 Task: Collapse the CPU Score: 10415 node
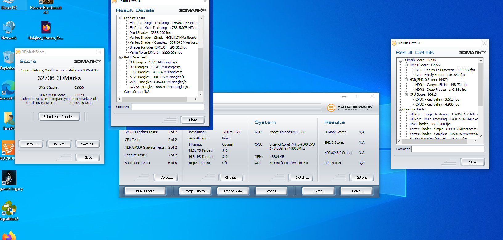(407, 94)
